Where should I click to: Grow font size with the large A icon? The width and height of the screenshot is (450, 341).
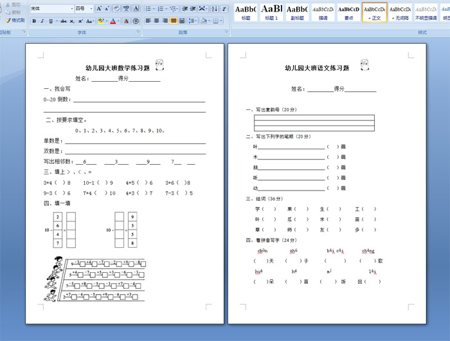tap(99, 8)
